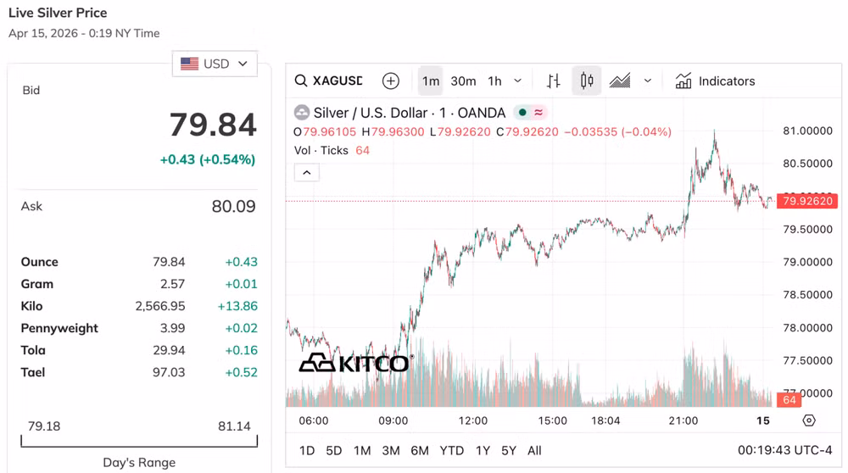Select the bars chart style icon
Screen dimensions: 848x473
(x=554, y=81)
